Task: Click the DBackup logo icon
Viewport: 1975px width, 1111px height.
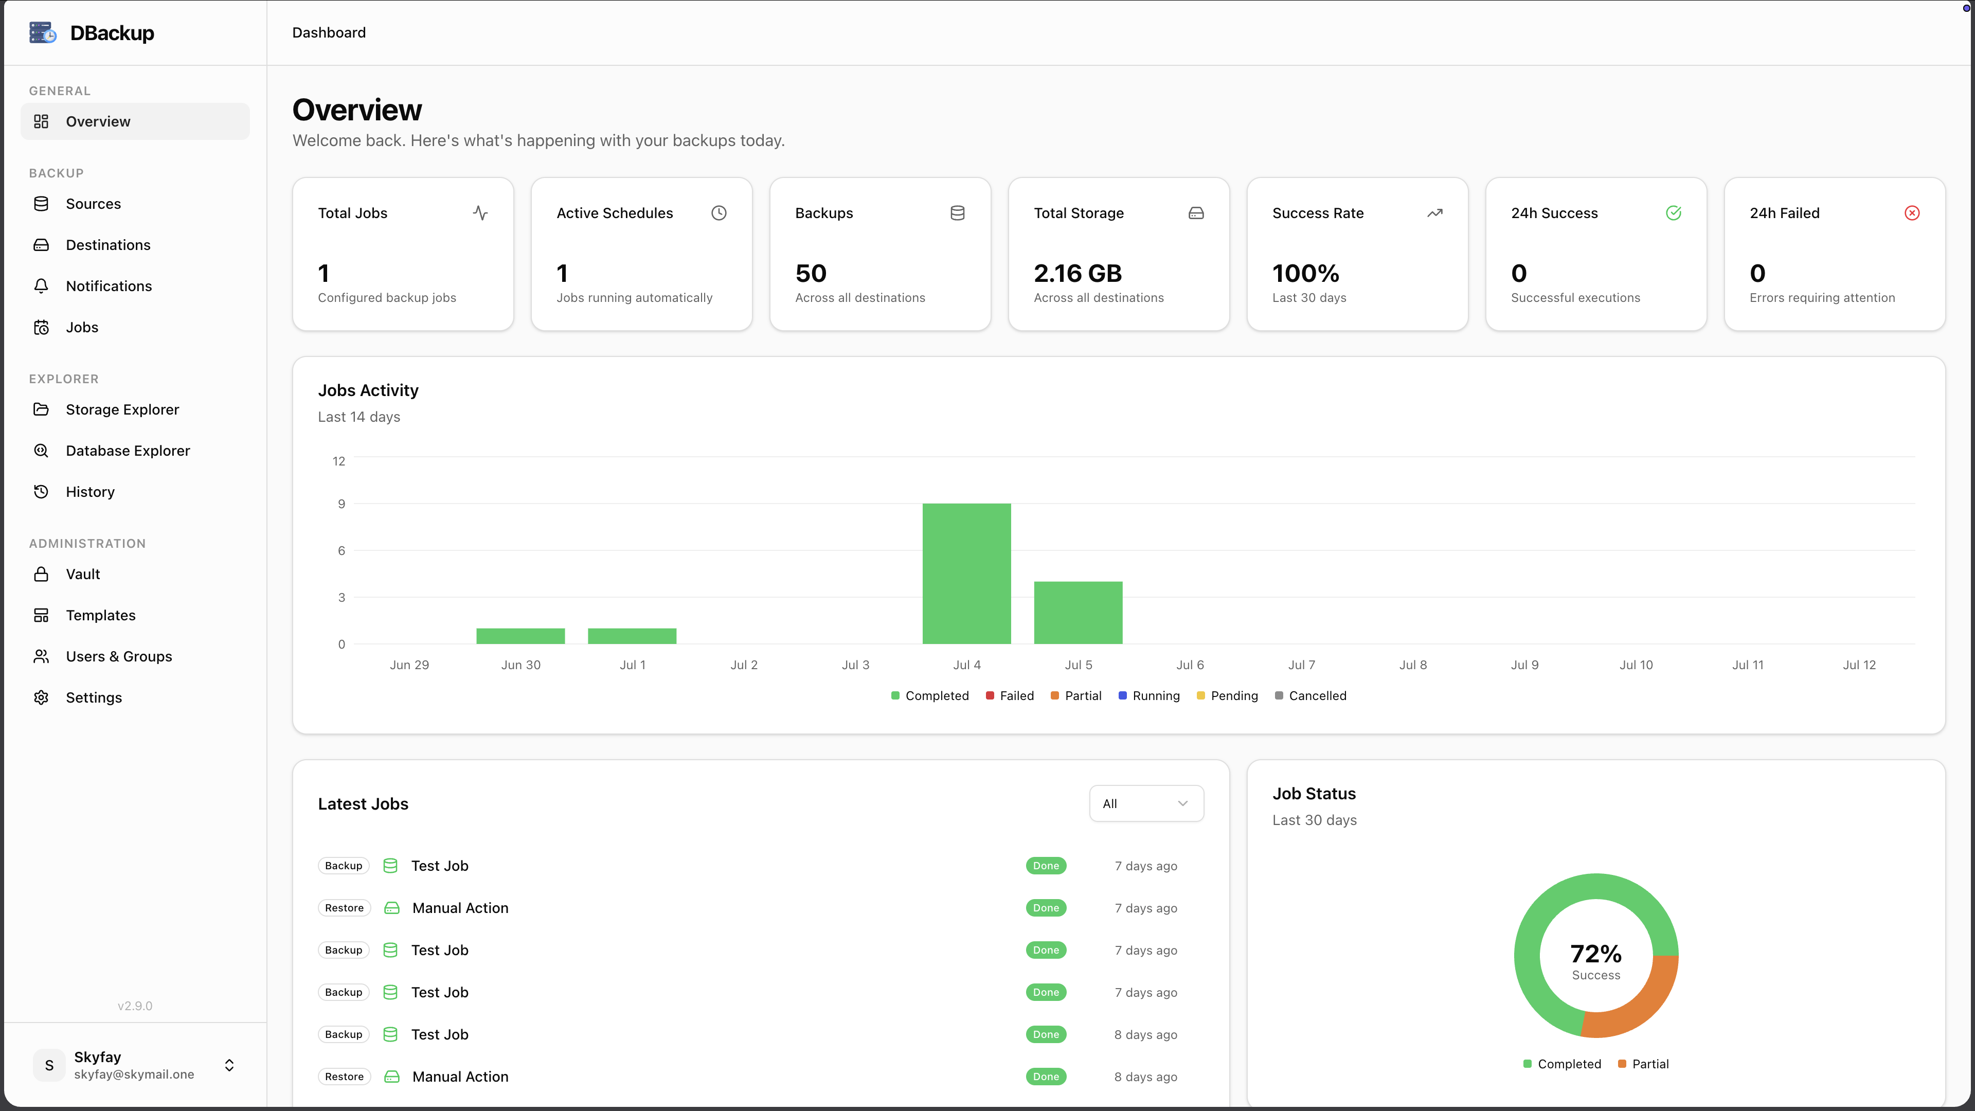Action: [43, 32]
